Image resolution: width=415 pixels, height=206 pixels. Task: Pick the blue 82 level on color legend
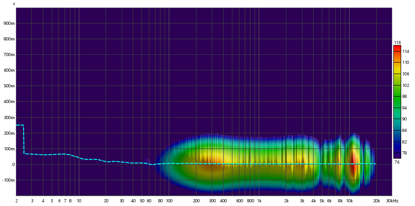(x=397, y=142)
